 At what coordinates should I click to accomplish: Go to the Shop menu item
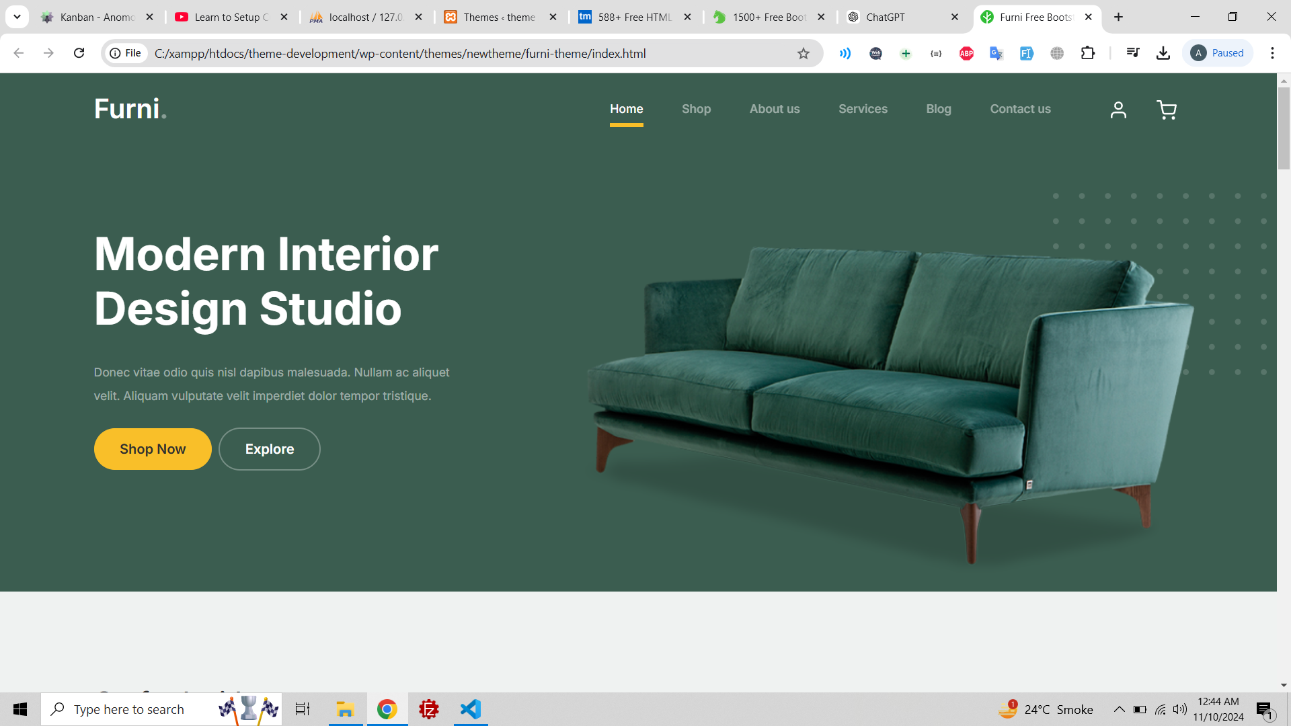point(696,109)
